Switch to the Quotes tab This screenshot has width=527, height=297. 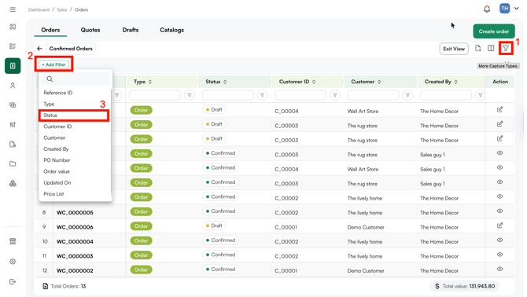coord(90,30)
